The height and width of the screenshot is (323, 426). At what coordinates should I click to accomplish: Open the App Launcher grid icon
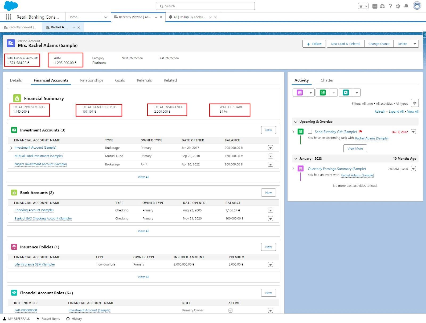(x=8, y=17)
